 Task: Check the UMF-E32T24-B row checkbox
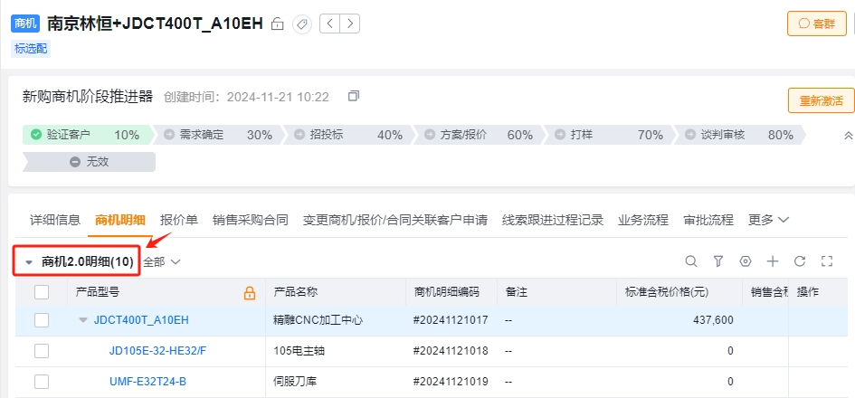[42, 381]
